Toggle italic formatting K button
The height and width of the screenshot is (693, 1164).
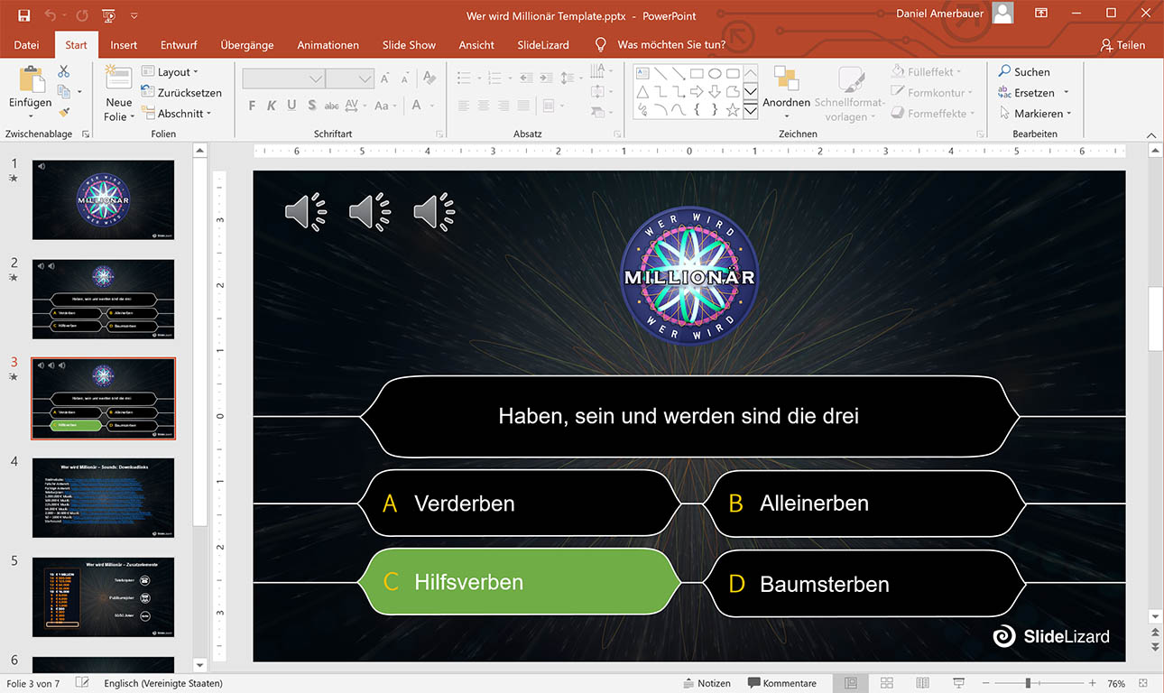(x=272, y=106)
